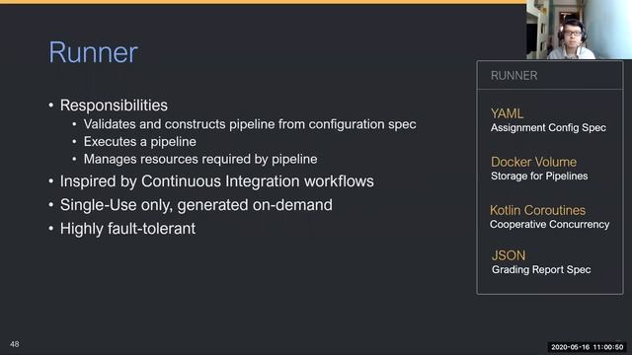632x355 pixels.
Task: Click the Runner slide title
Action: pyautogui.click(x=93, y=52)
